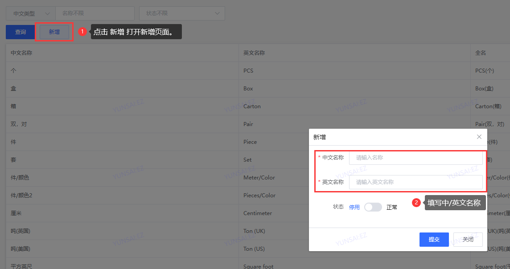Select the 正常 status label
The image size is (510, 269).
[392, 207]
